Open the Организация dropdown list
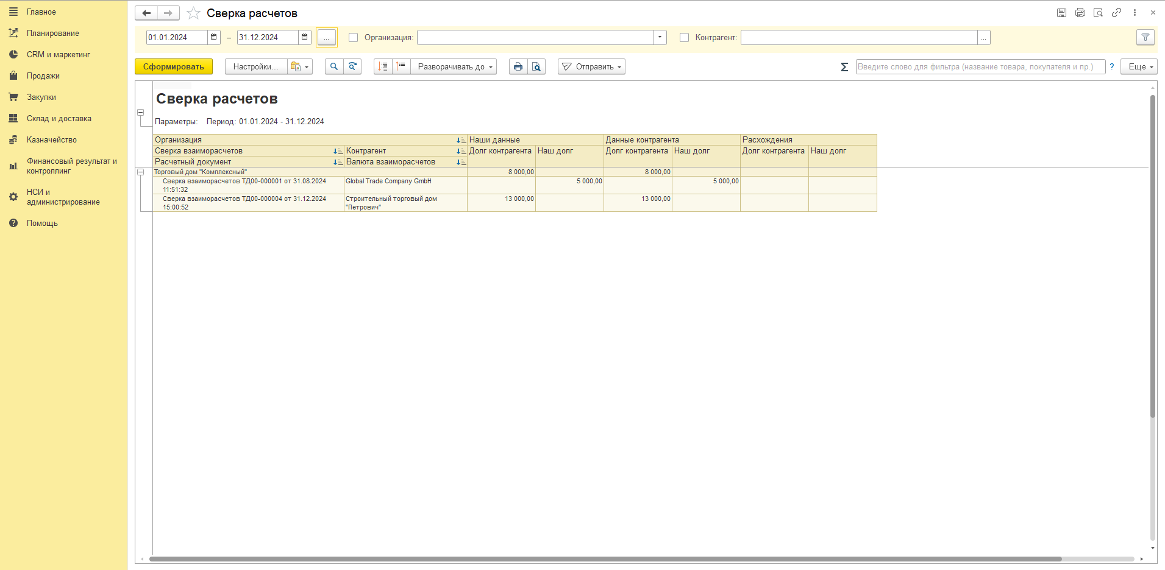Image resolution: width=1165 pixels, height=570 pixels. (660, 37)
